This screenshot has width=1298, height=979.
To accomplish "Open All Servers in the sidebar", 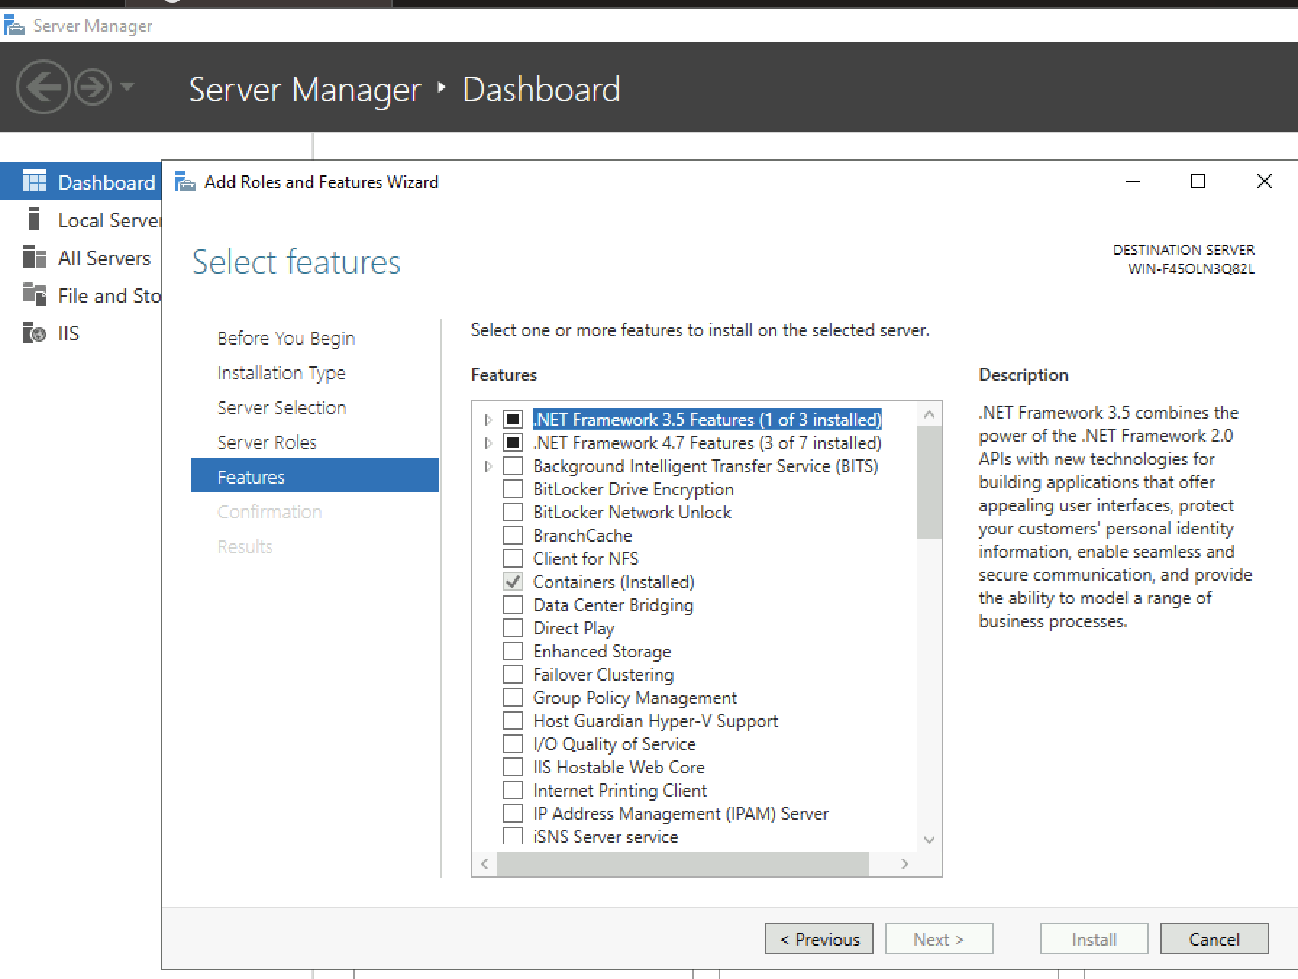I will pos(80,257).
